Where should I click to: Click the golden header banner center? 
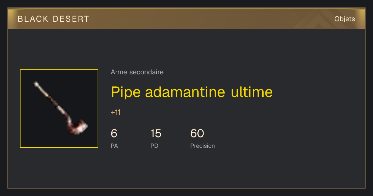(x=186, y=19)
